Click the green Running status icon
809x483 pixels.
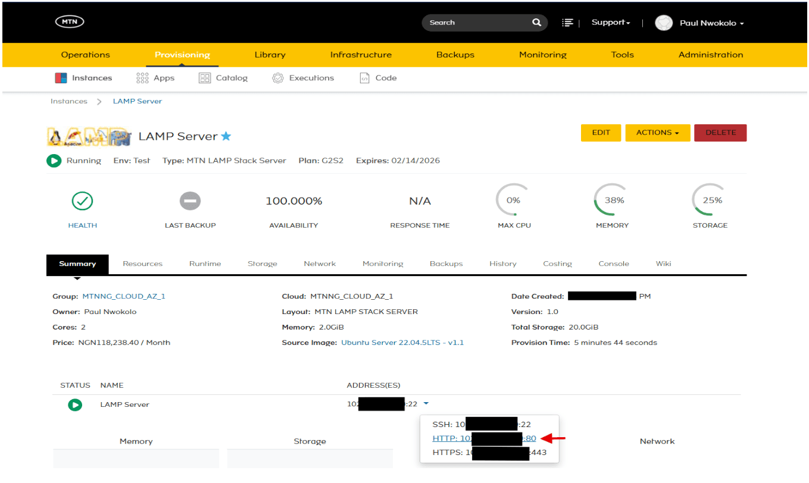pos(54,161)
